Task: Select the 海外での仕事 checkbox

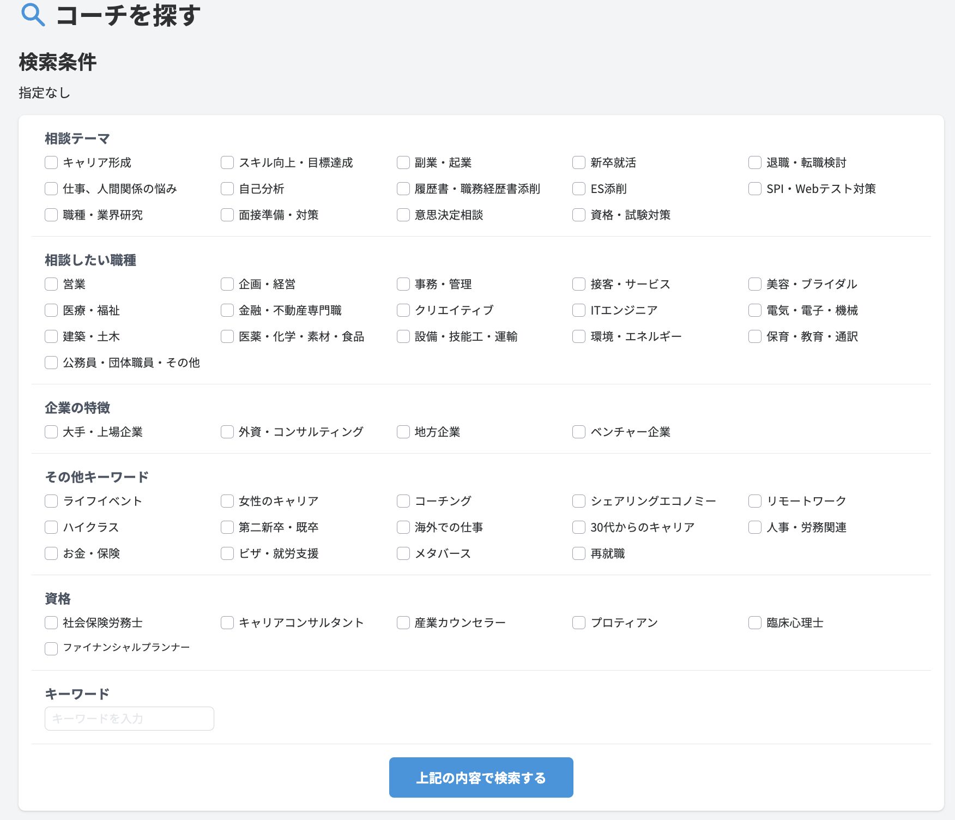Action: [403, 527]
